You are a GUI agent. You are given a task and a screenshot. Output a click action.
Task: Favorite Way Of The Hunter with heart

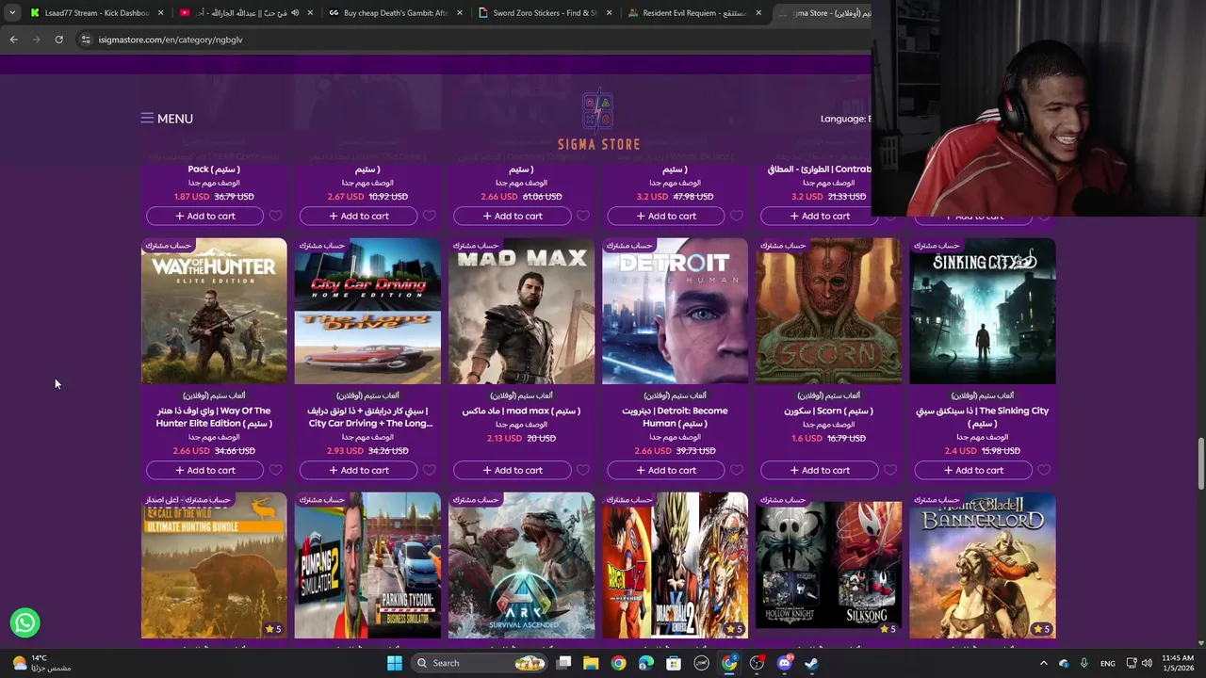275,470
